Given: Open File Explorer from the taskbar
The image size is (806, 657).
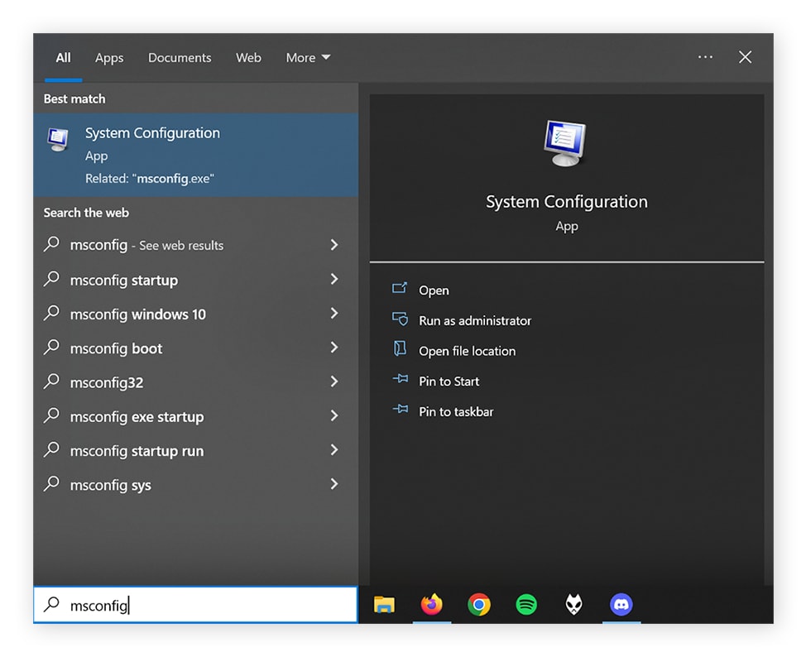Looking at the screenshot, I should pos(384,605).
